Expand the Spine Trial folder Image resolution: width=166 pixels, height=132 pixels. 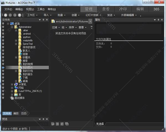click(16, 44)
